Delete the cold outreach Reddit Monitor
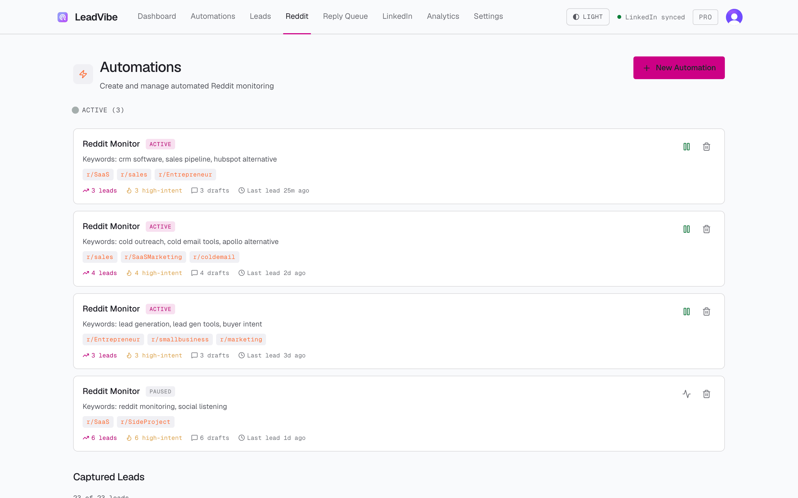 [706, 229]
